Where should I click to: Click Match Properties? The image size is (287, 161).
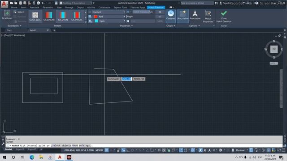tap(208, 17)
